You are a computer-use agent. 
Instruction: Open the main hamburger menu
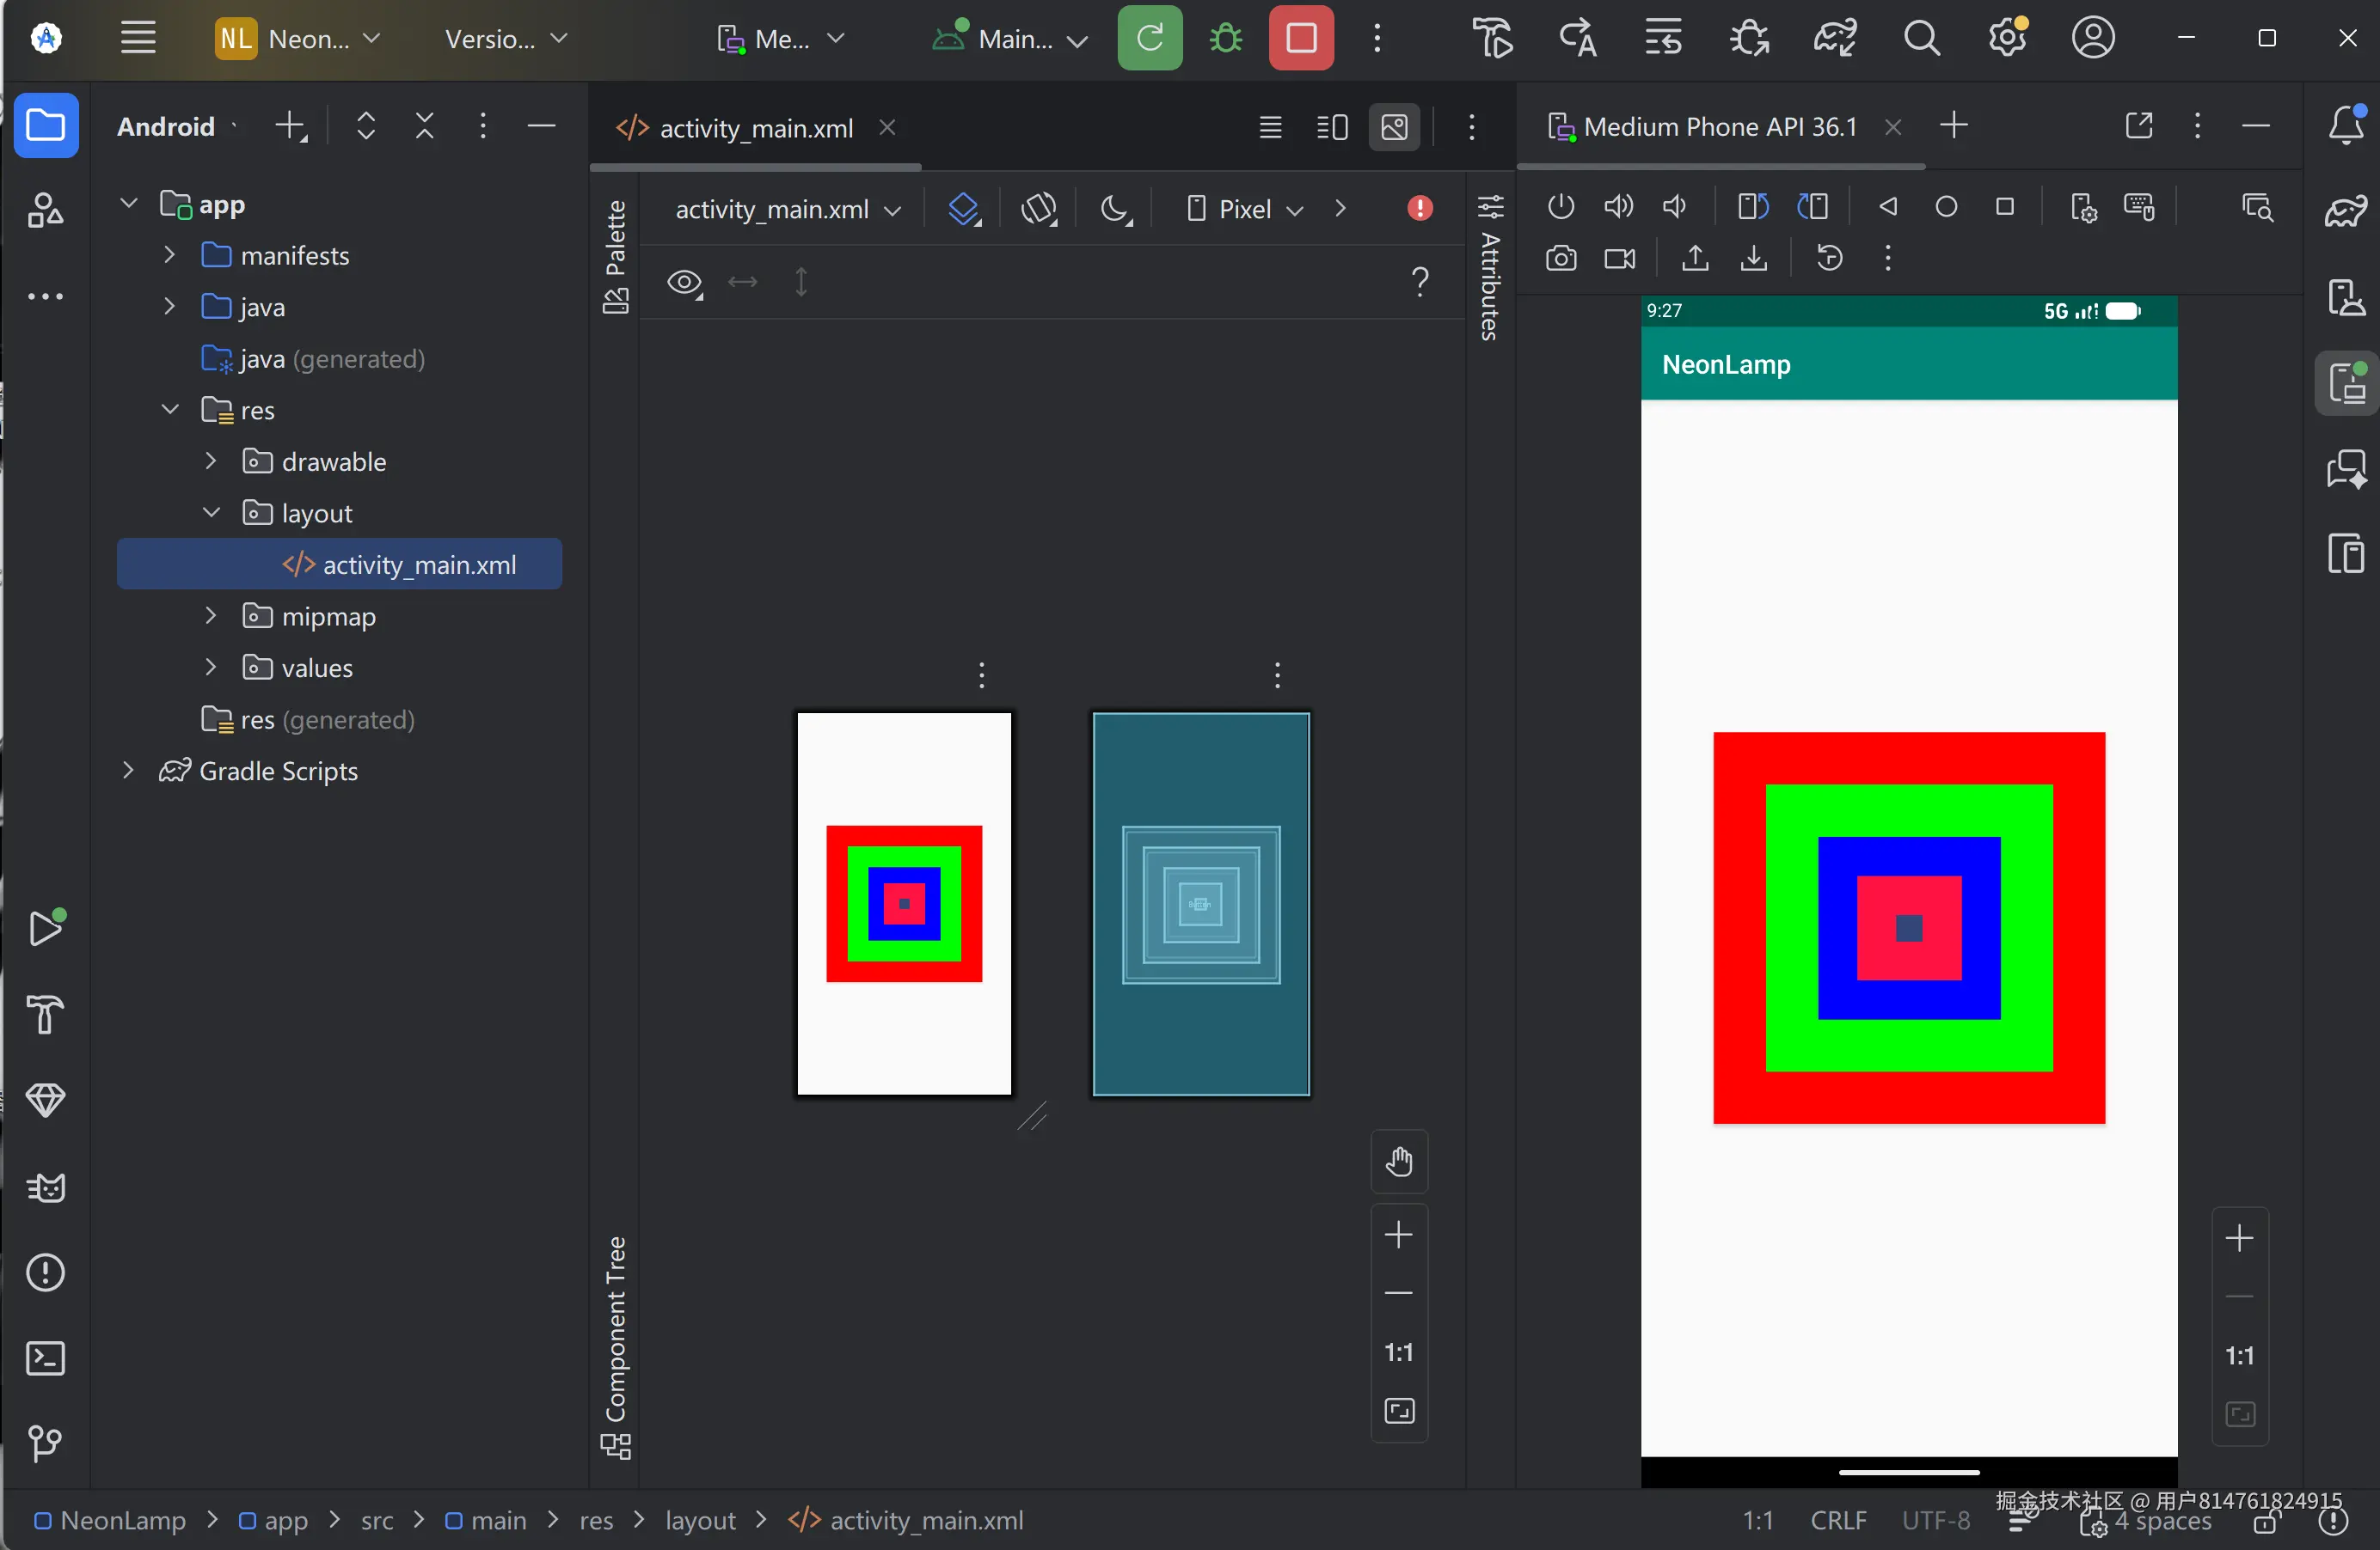138,38
